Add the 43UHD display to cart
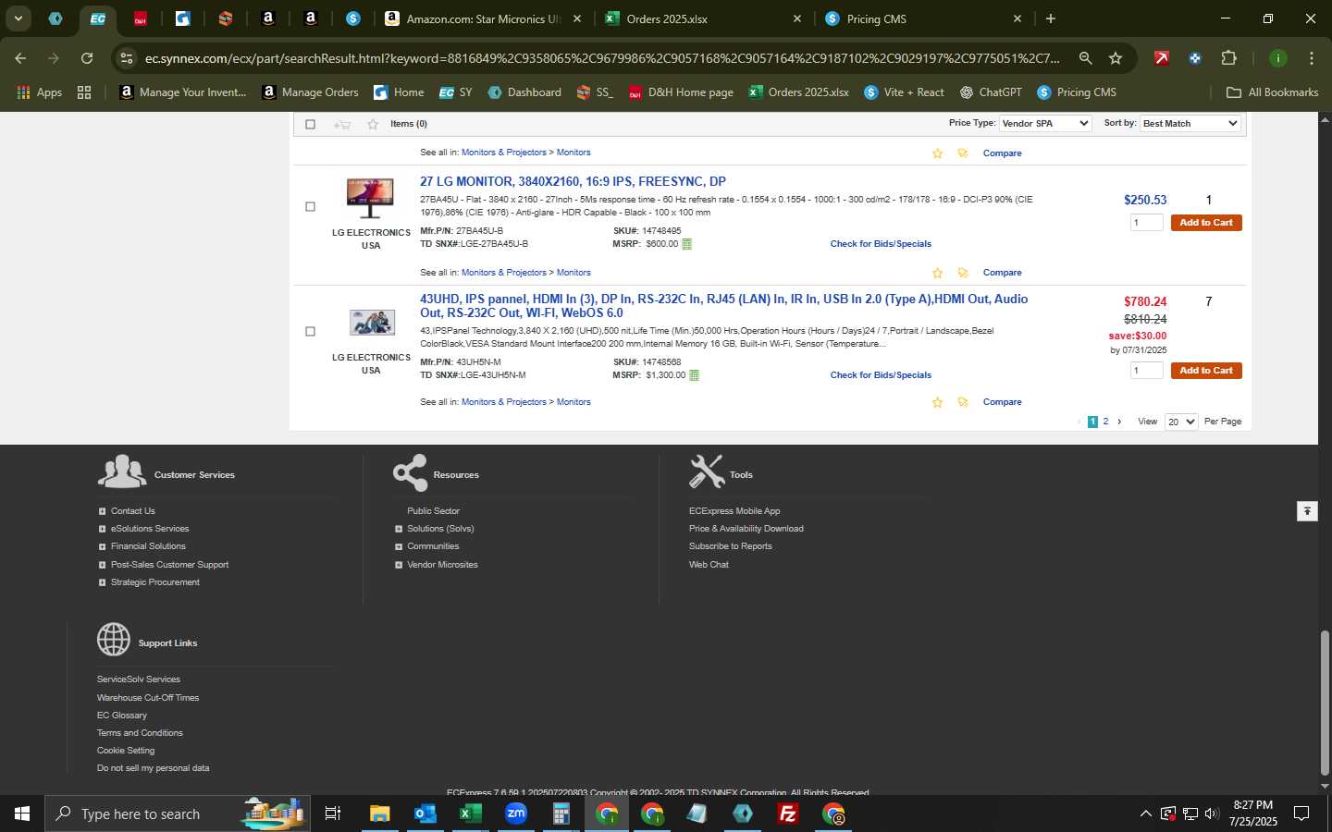Screen dimensions: 1332x832 point(1206,371)
